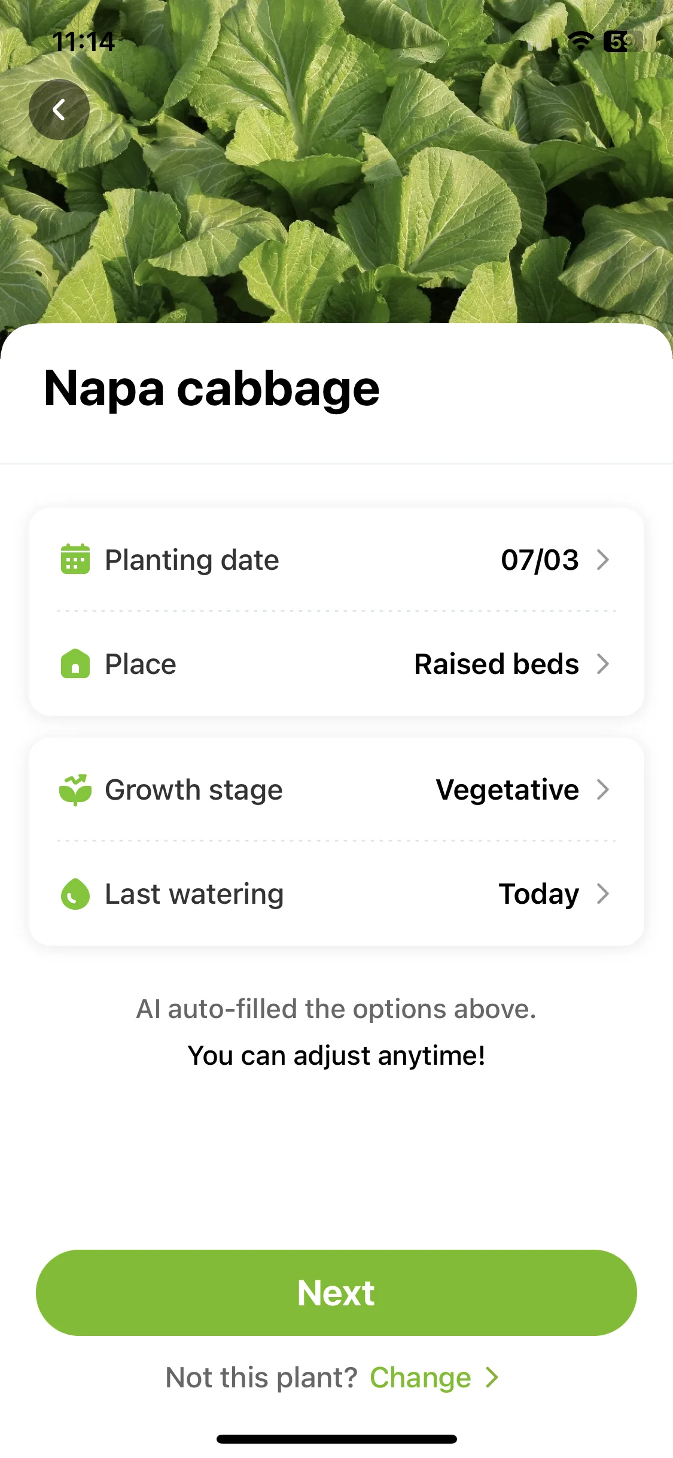
Task: Click the Change link
Action: click(421, 1377)
